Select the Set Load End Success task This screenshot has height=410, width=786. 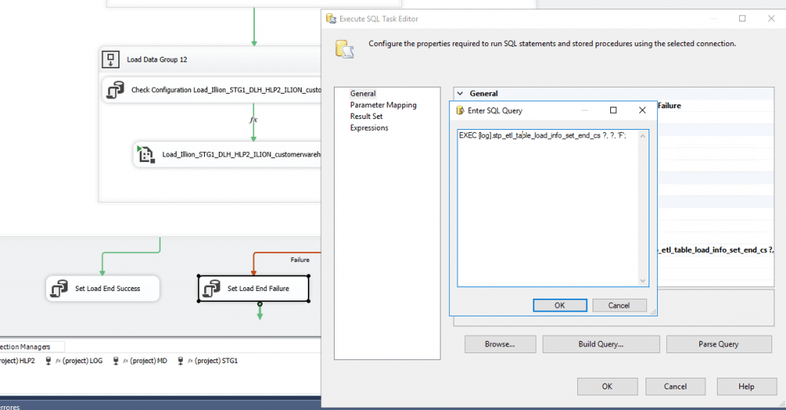pyautogui.click(x=103, y=289)
